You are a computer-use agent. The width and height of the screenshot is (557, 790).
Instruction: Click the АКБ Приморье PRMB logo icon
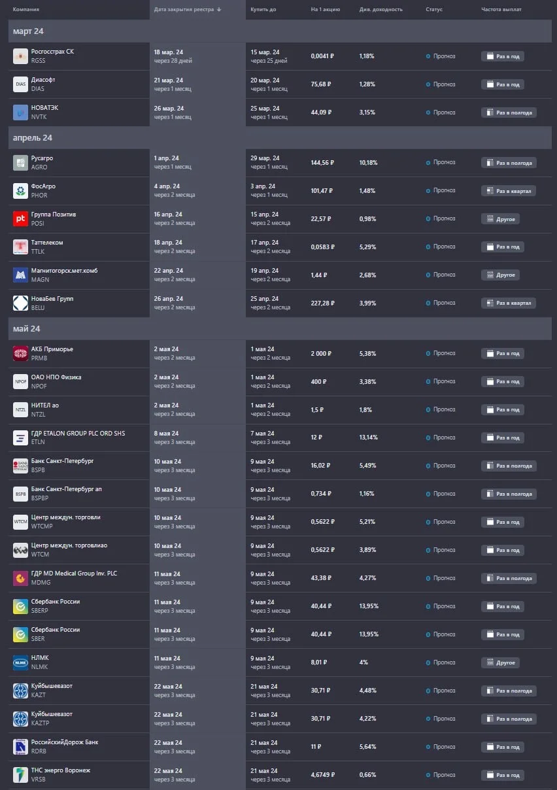pyautogui.click(x=20, y=354)
